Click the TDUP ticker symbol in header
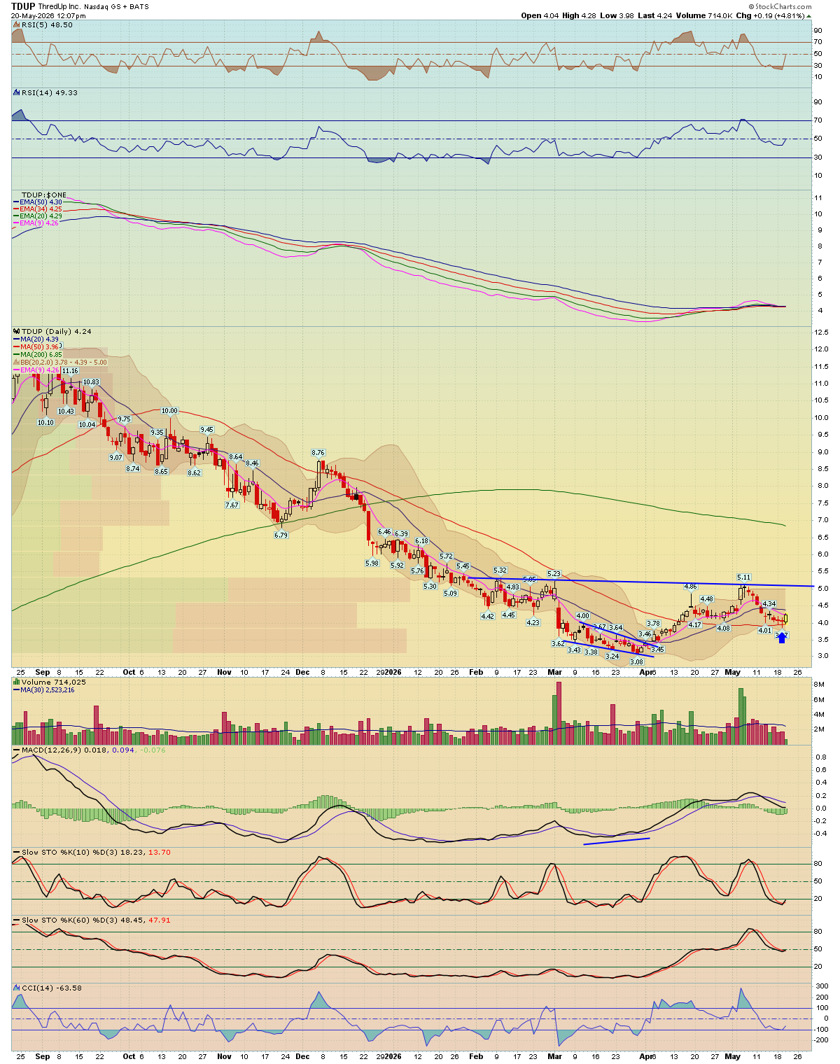 coord(23,6)
